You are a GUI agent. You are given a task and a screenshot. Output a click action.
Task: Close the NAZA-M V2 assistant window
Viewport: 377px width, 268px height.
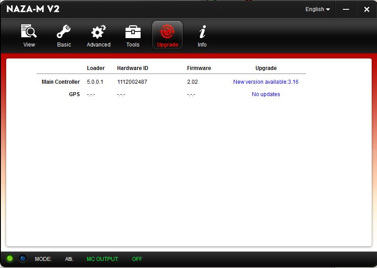pyautogui.click(x=366, y=9)
